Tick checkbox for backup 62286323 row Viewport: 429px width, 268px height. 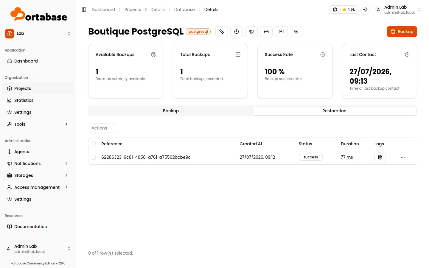93,157
